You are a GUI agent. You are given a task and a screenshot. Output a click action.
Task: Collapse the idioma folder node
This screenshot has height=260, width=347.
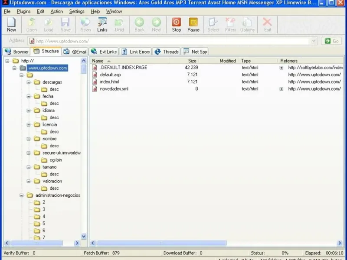coord(29,110)
